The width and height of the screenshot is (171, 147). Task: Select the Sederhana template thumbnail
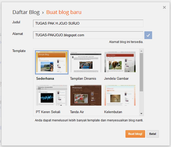(52, 62)
